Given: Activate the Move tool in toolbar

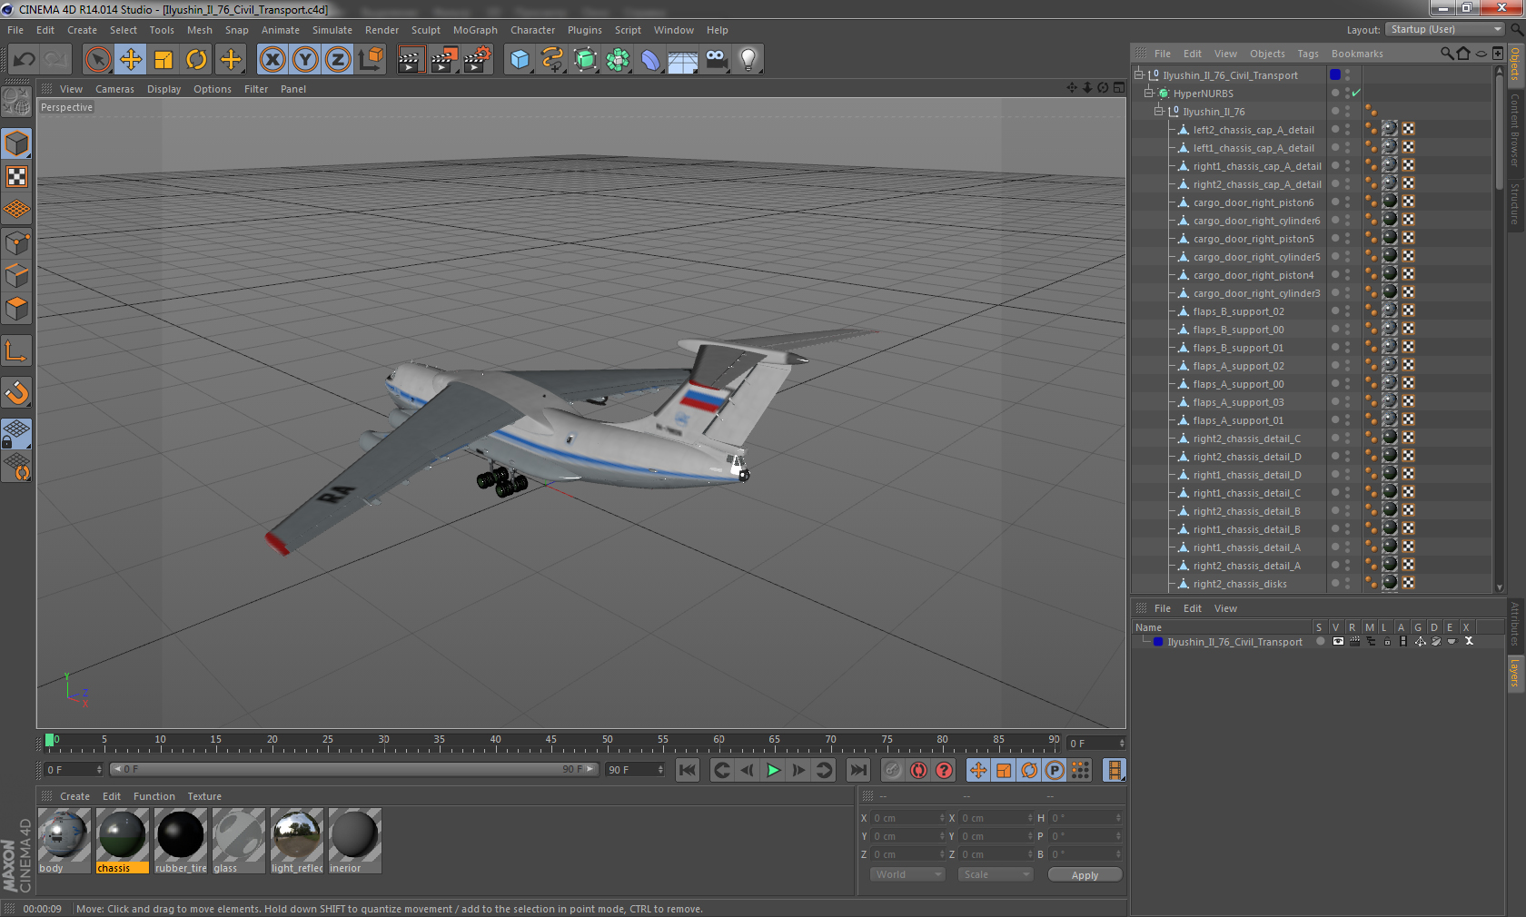Looking at the screenshot, I should pyautogui.click(x=131, y=60).
